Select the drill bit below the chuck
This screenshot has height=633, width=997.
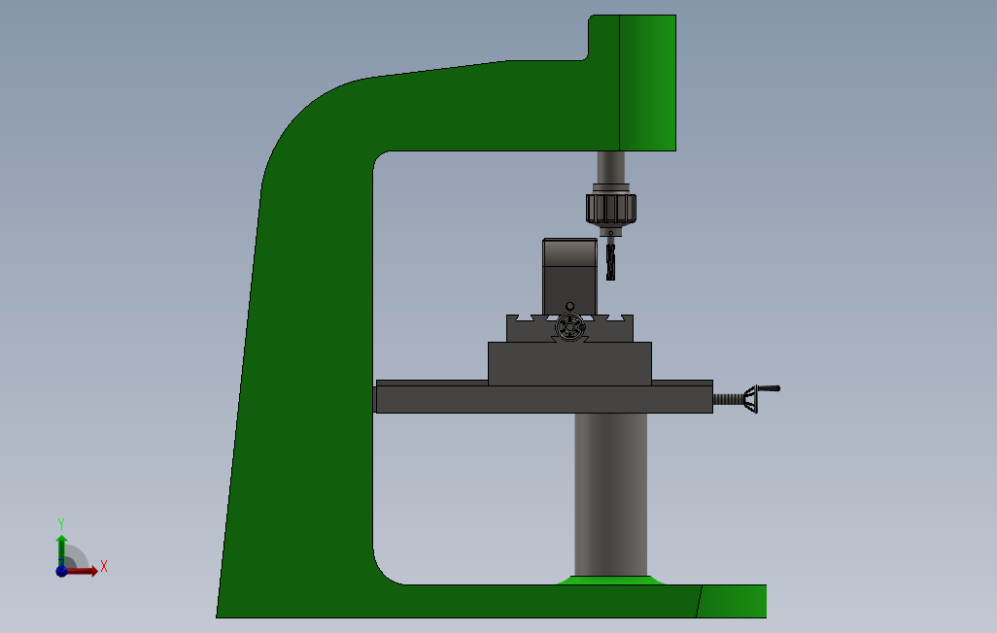[x=611, y=261]
